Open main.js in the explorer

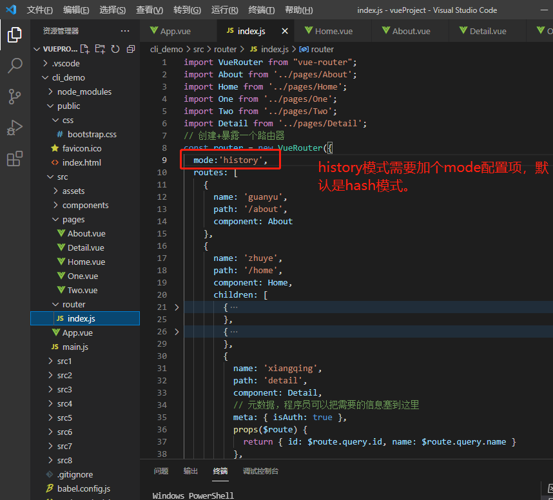tap(85, 347)
